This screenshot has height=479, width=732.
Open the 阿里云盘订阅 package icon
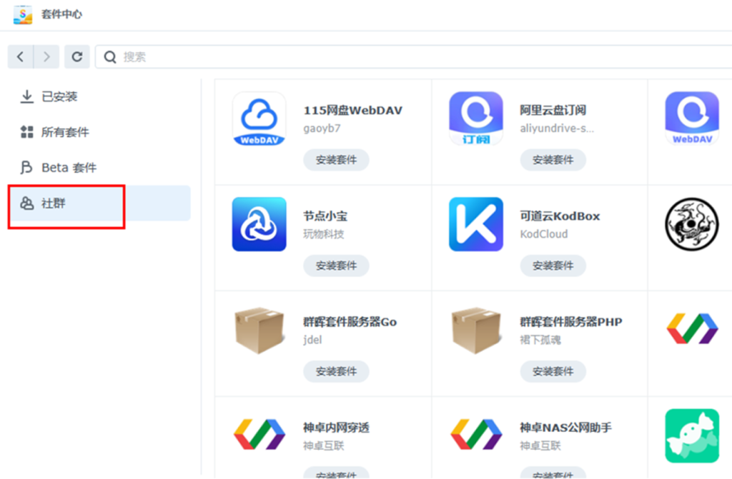pyautogui.click(x=475, y=119)
